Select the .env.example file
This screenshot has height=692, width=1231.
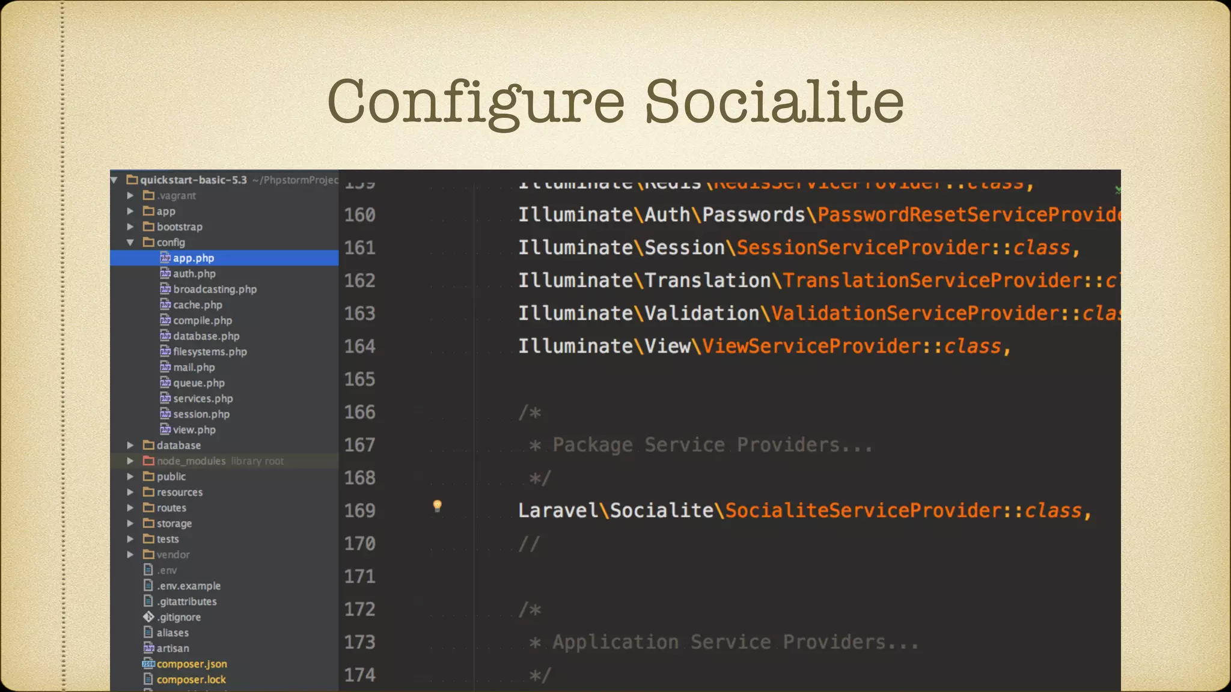click(x=189, y=586)
